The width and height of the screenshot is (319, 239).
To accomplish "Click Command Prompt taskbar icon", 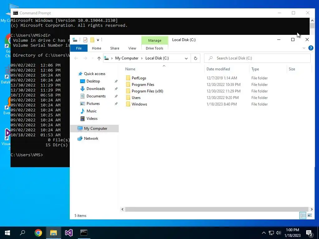I will [x=83, y=233].
